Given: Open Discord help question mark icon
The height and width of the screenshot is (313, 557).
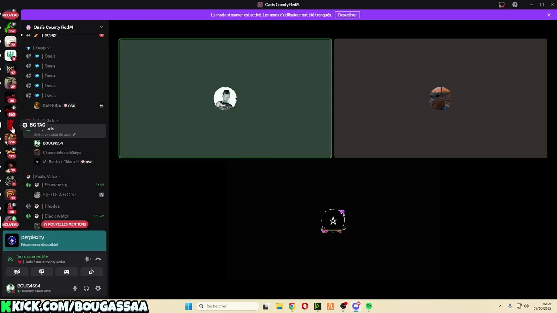Looking at the screenshot, I should coord(515,5).
